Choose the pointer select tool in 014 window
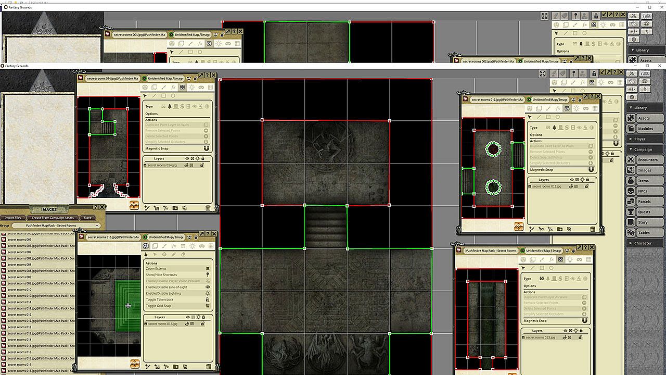This screenshot has width=666, height=375. [x=145, y=96]
